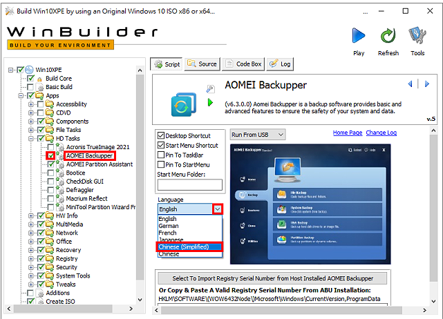Select Create ISO in the tree
The width and height of the screenshot is (443, 319).
click(x=60, y=302)
